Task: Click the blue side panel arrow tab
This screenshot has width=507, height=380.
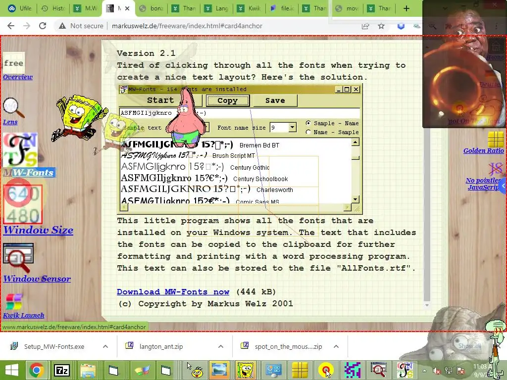Action: [x=503, y=186]
